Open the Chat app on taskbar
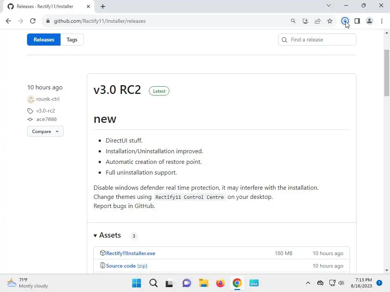The width and height of the screenshot is (390, 292). point(187,283)
